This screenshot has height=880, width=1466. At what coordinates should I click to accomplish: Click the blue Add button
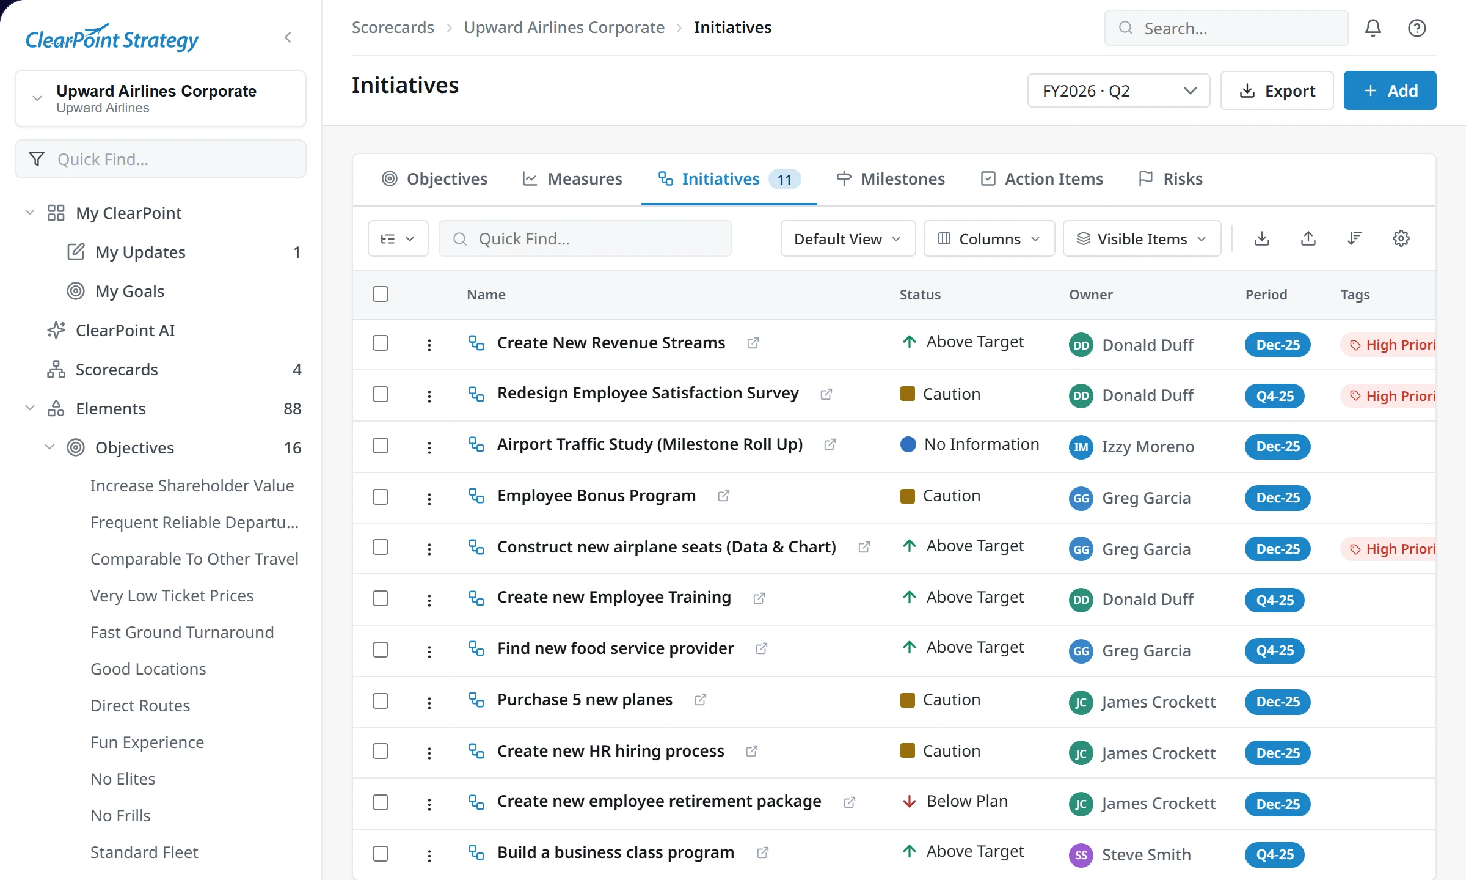[1390, 90]
